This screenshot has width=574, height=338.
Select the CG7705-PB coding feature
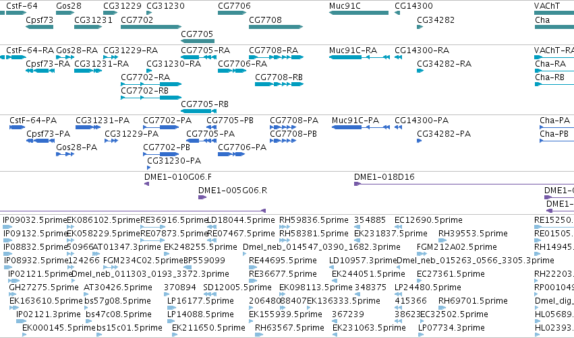coord(211,127)
